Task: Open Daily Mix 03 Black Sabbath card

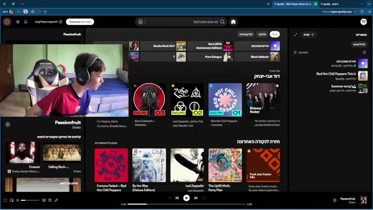Action: coord(149,105)
